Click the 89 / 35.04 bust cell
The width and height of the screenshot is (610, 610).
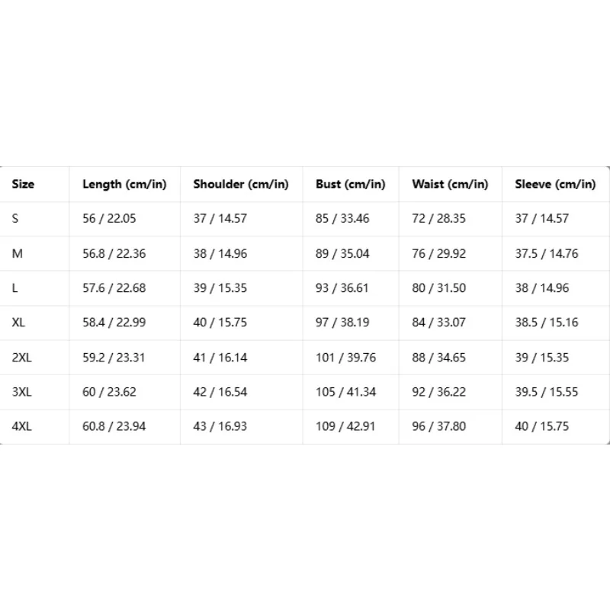tap(342, 254)
